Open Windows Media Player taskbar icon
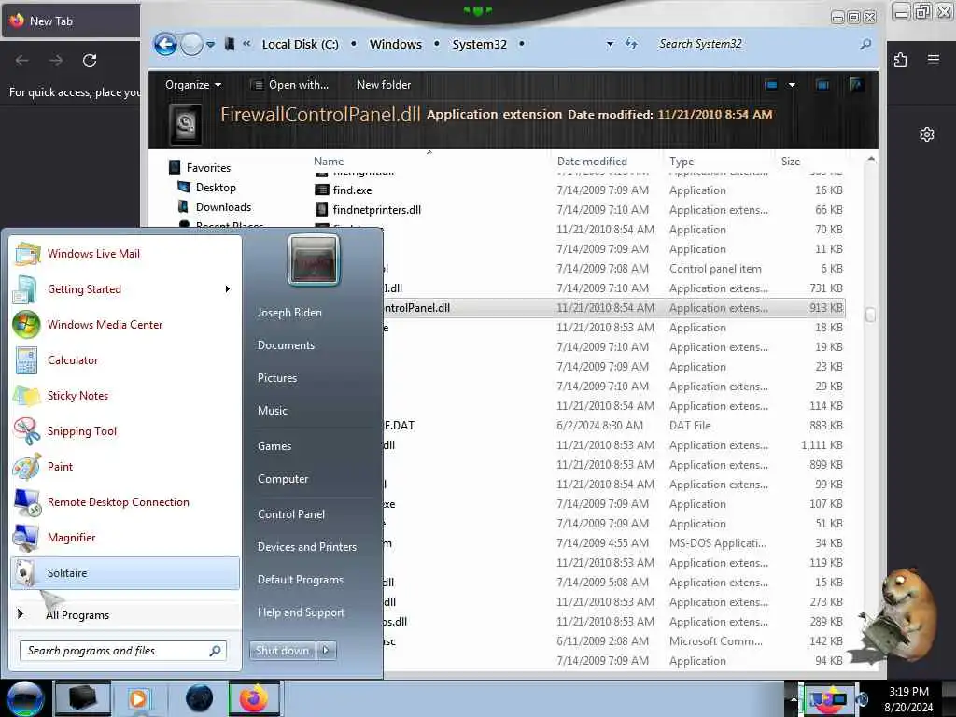Viewport: 956px width, 717px height. point(138,698)
